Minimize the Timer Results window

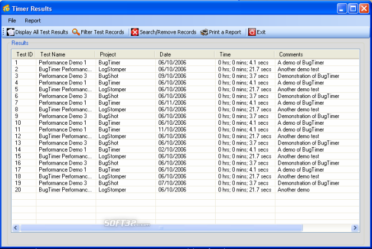coord(342,9)
